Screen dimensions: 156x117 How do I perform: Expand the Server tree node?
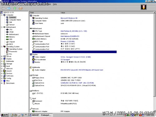(2, 56)
